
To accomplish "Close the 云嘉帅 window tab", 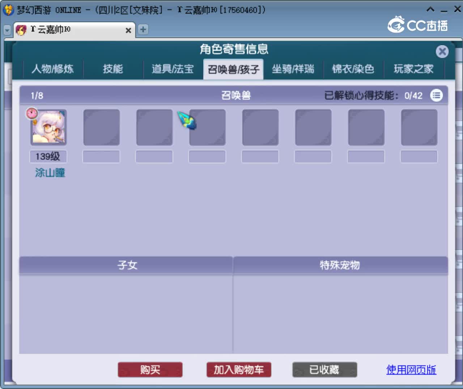I will tap(128, 30).
